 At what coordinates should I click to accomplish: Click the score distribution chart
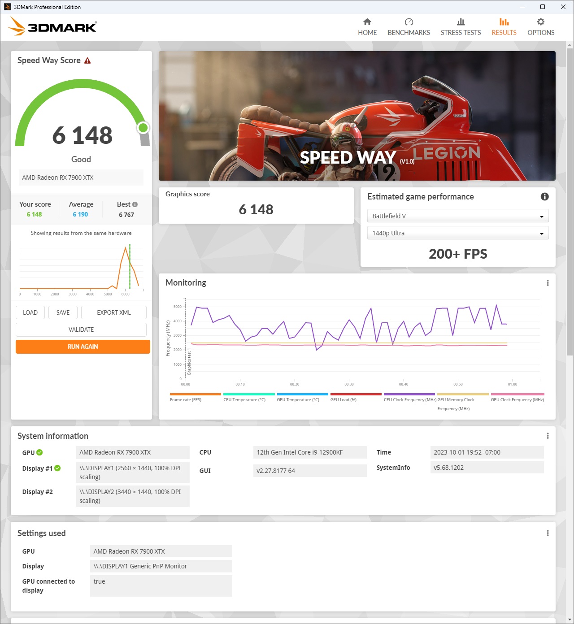(81, 269)
